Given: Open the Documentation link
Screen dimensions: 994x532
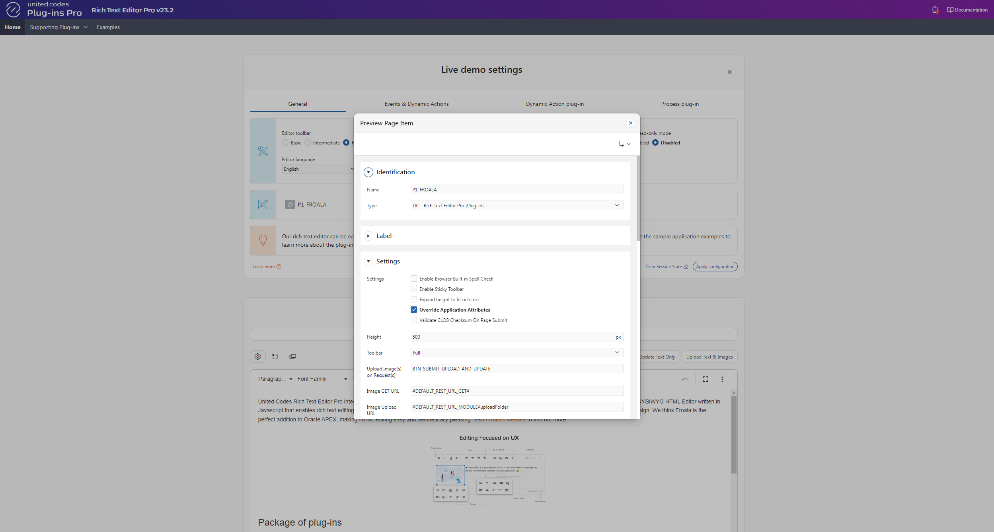Looking at the screenshot, I should (x=967, y=10).
